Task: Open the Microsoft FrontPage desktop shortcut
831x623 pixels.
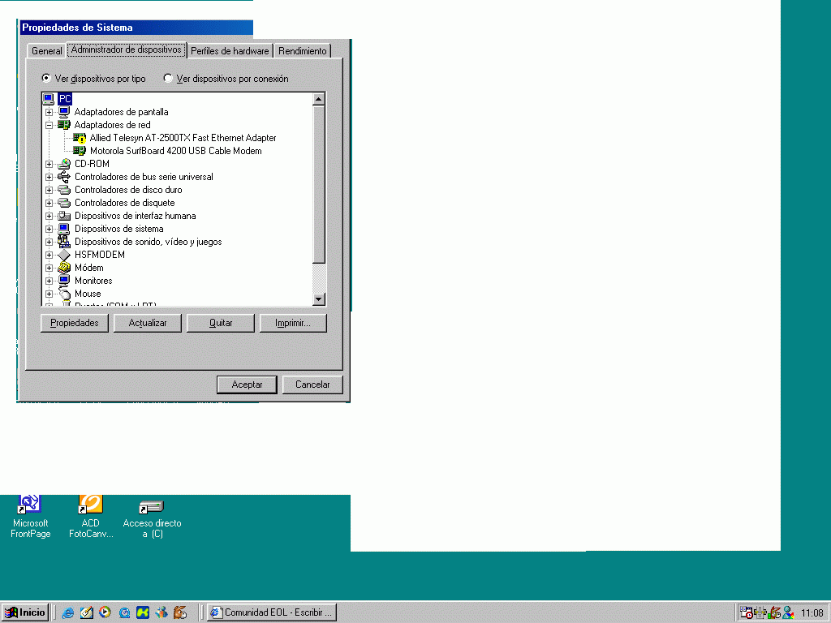Action: pyautogui.click(x=30, y=517)
